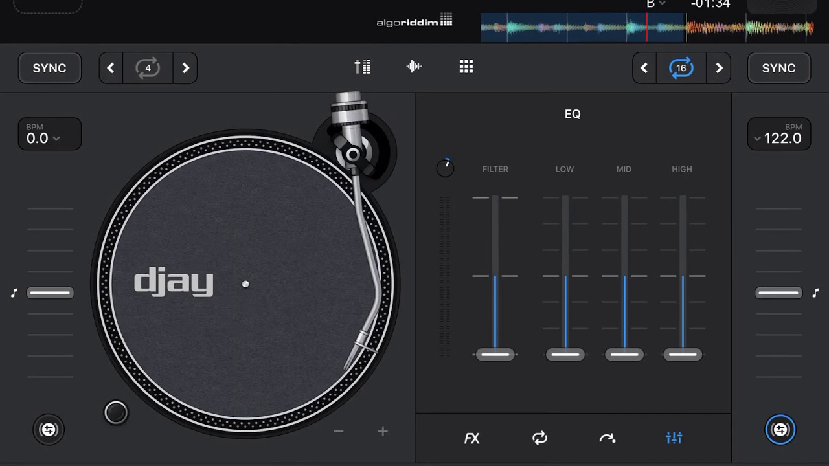Halve the left deck loop length
This screenshot has width=829, height=466.
111,68
